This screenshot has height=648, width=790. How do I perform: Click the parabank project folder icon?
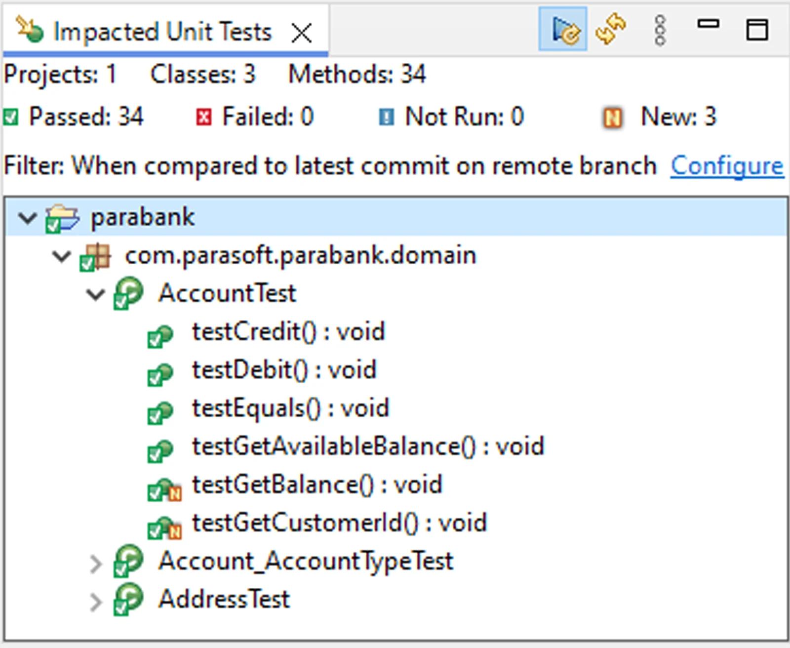(x=61, y=218)
